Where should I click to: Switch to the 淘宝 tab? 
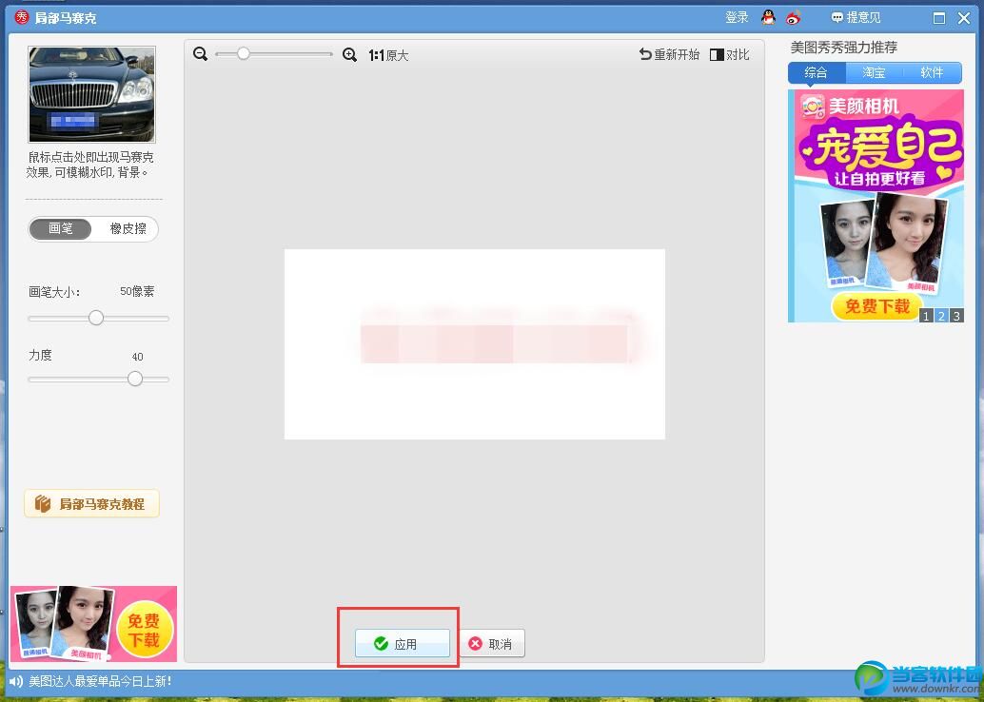874,72
